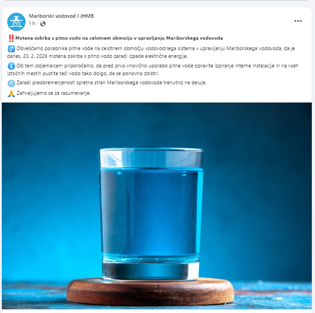Click the Ob tem odjemalcem priporočamo paragraph
The image size is (315, 313).
pyautogui.click(x=153, y=69)
